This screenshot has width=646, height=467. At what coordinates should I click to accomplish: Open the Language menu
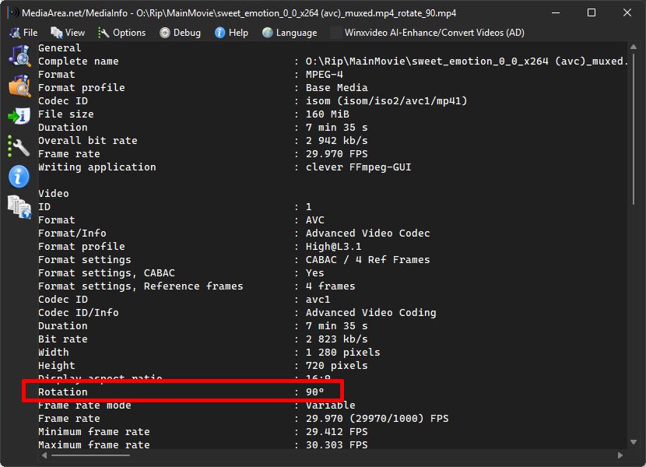(290, 33)
